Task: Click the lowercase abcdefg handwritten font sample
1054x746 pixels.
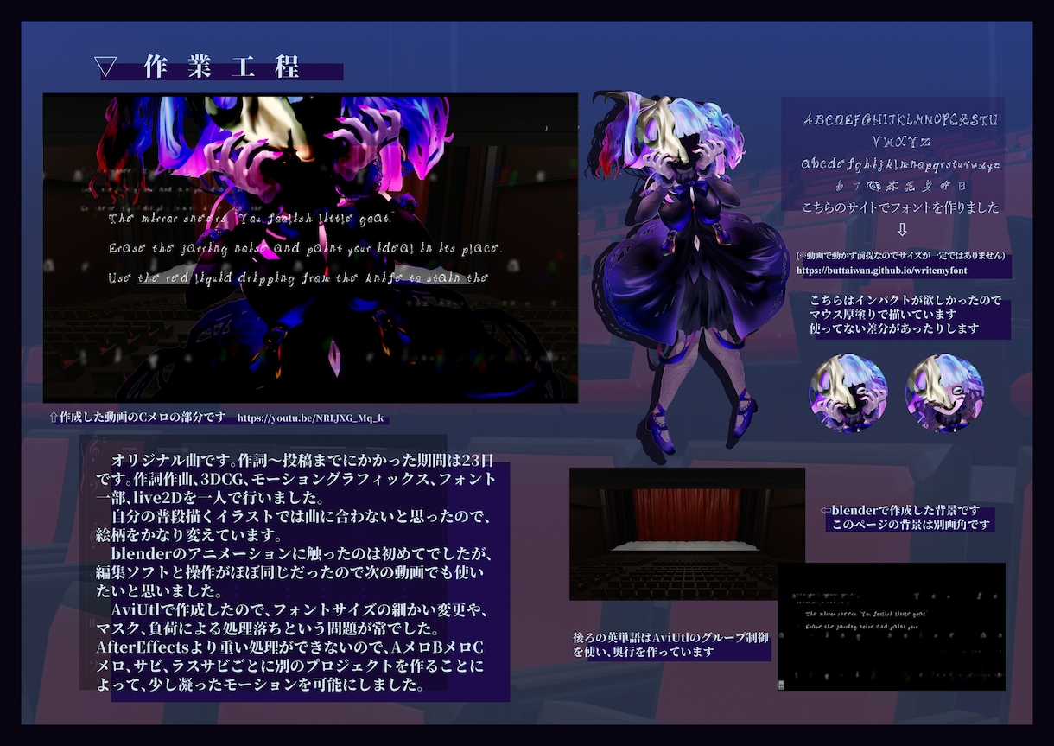Action: (900, 163)
